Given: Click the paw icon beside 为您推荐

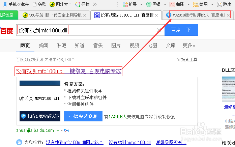Looking at the screenshot, I should tap(19, 142).
